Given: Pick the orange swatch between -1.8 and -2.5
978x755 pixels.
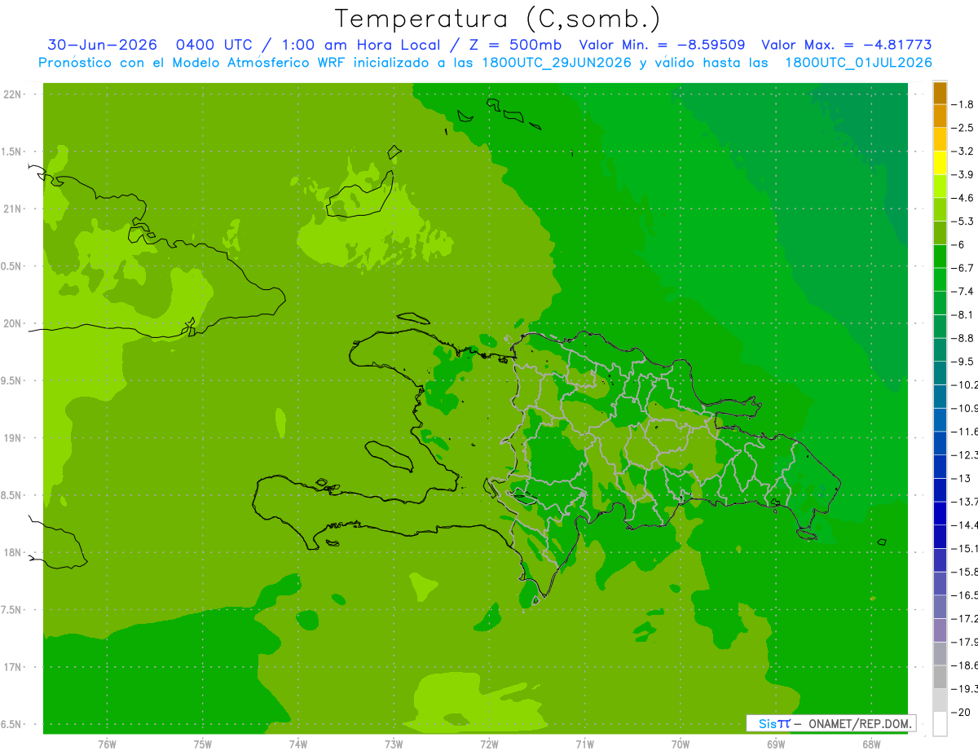Looking at the screenshot, I should coord(940,116).
